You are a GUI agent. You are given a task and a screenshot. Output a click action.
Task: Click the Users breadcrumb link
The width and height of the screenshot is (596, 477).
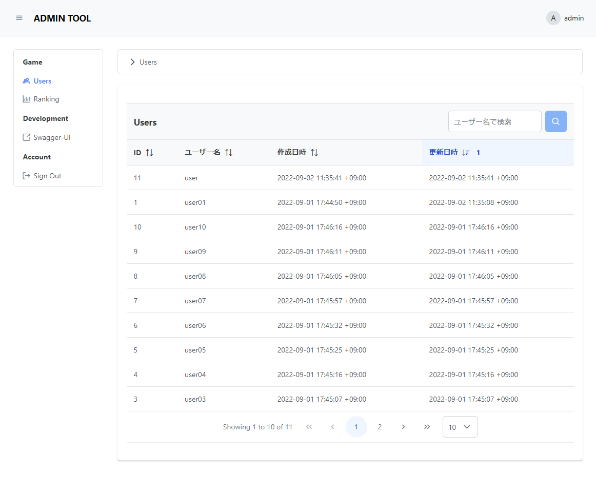pos(148,63)
